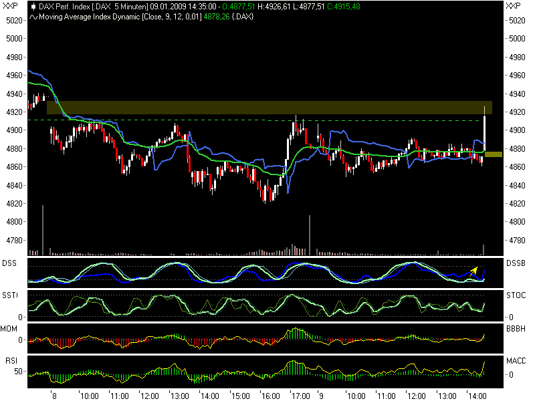Click the yellow arrow in DSS panel
Viewport: 535px width, 401px height.
pyautogui.click(x=475, y=271)
